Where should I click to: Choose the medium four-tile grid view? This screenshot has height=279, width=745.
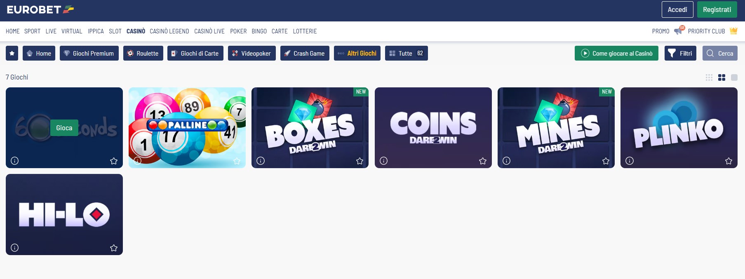pos(721,77)
